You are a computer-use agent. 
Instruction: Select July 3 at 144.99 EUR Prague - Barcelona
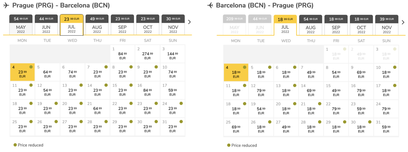pos(172,54)
